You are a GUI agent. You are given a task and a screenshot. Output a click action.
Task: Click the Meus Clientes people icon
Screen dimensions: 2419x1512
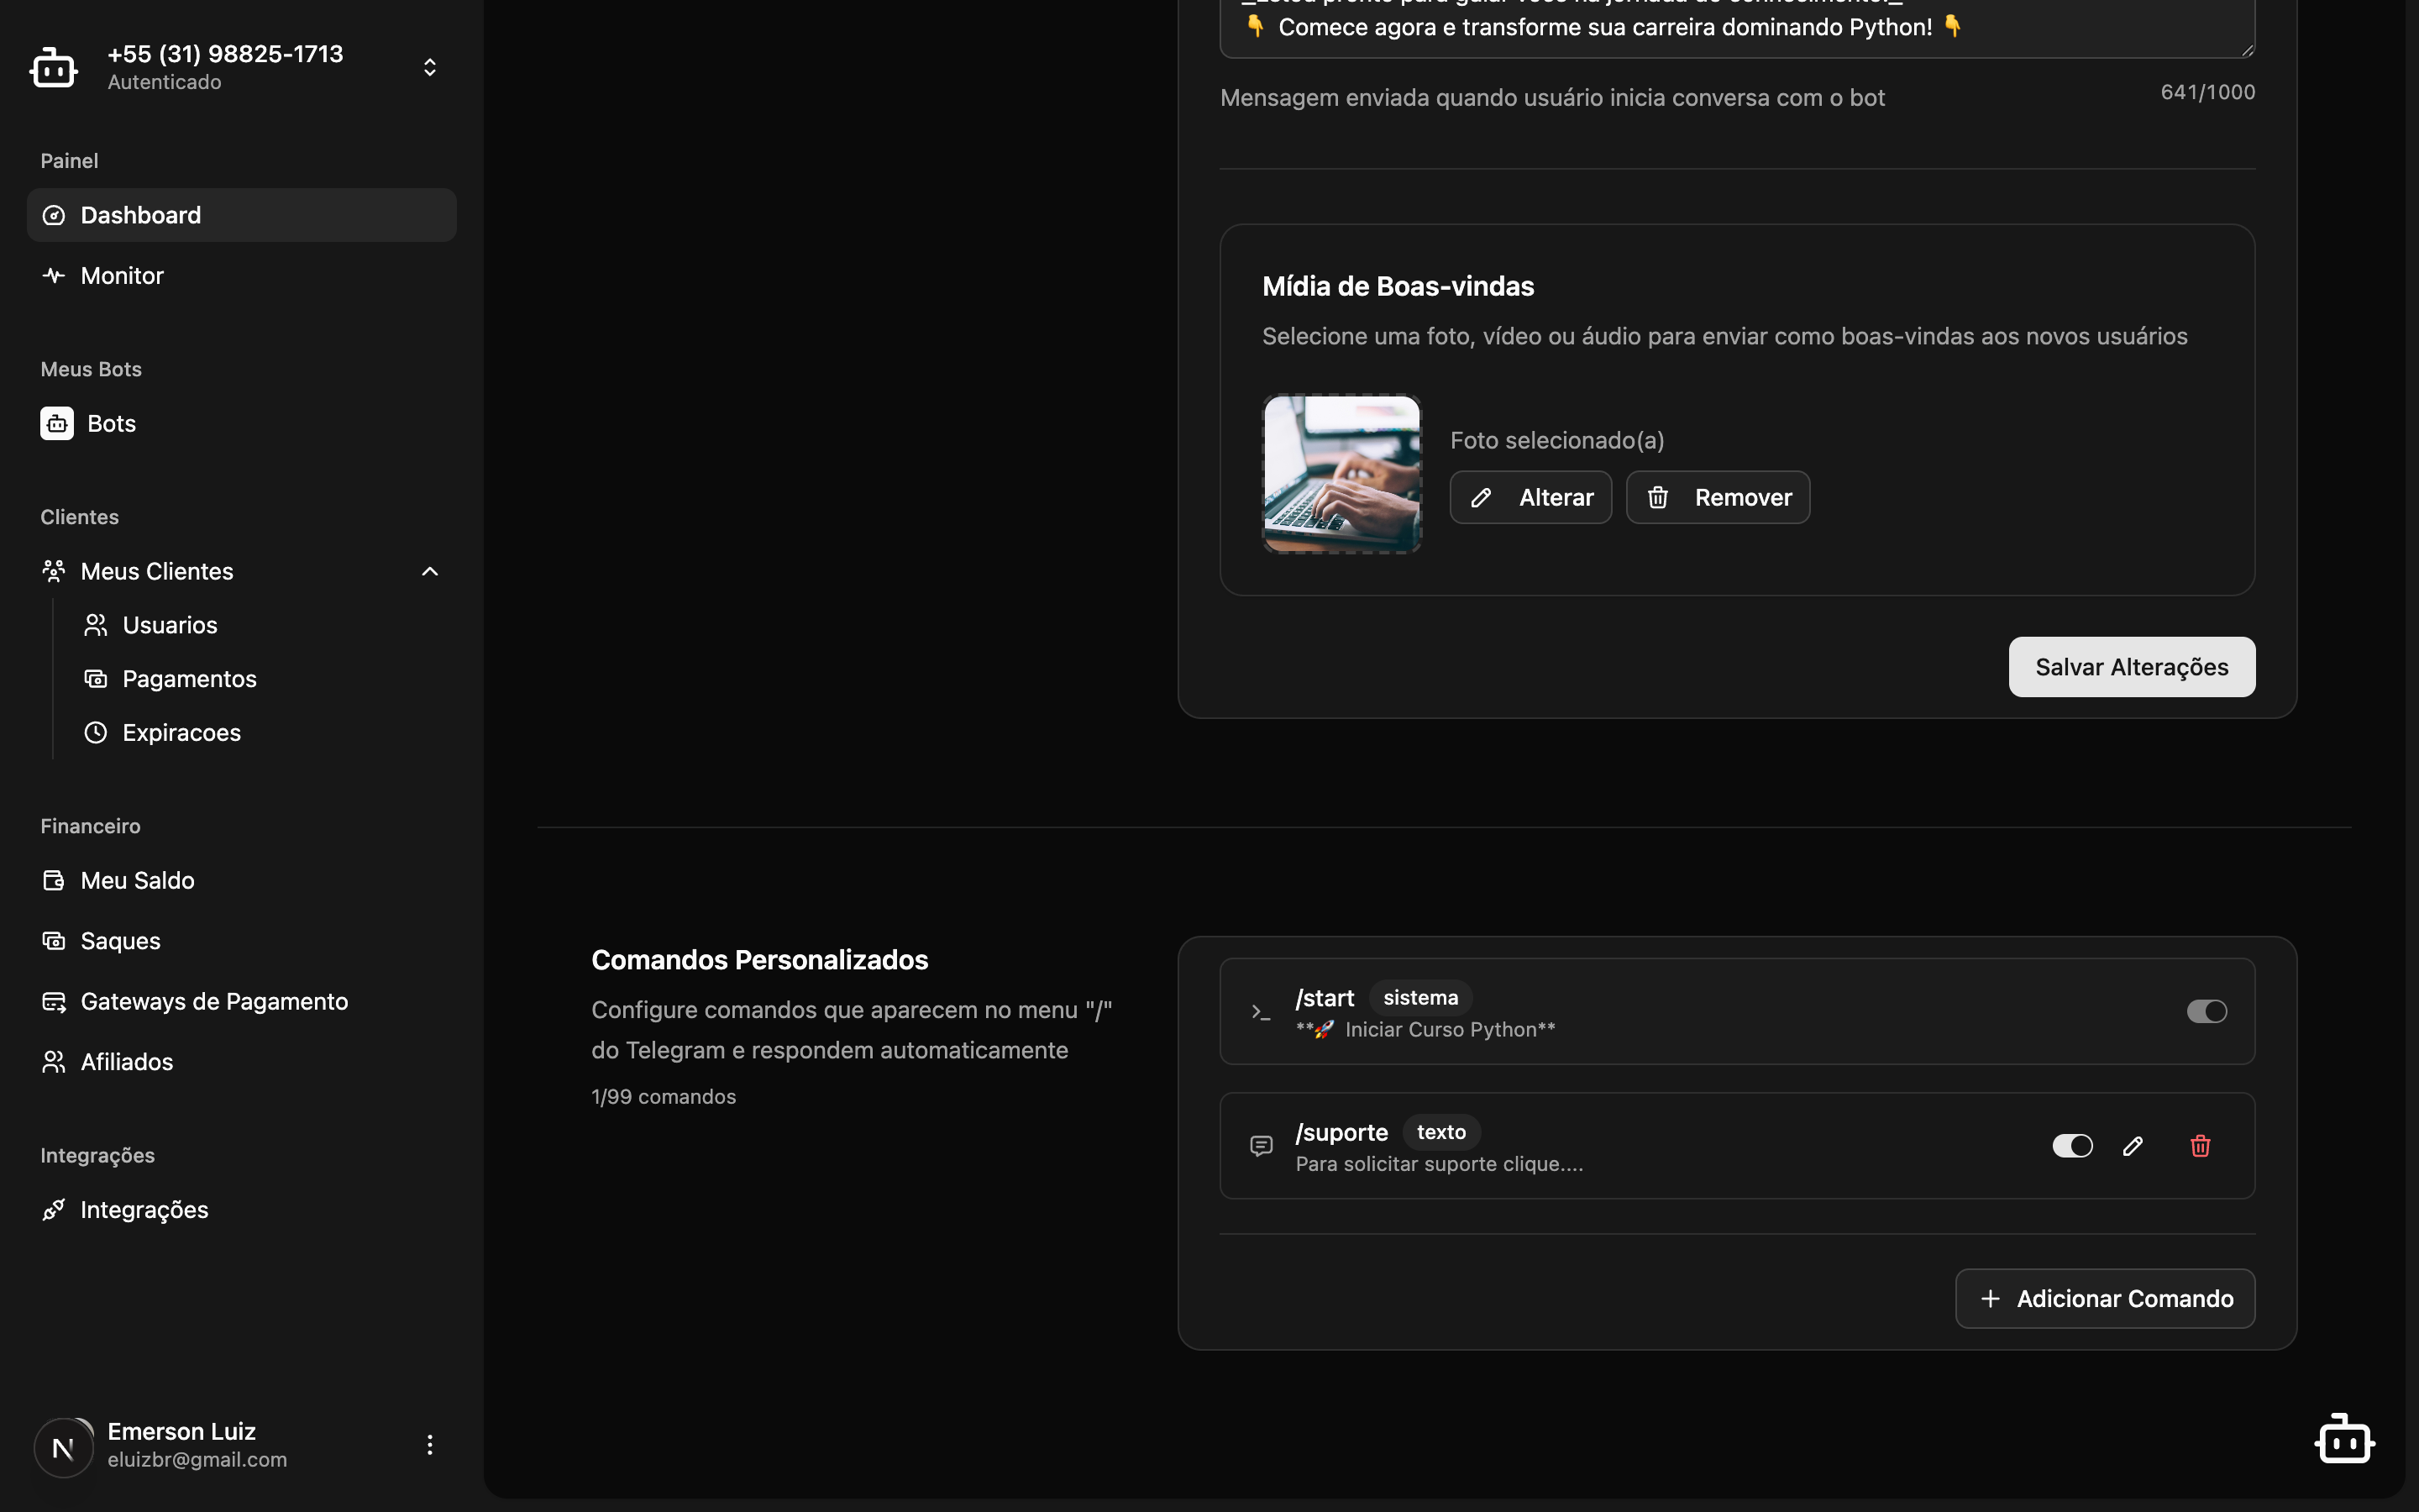pyautogui.click(x=54, y=571)
